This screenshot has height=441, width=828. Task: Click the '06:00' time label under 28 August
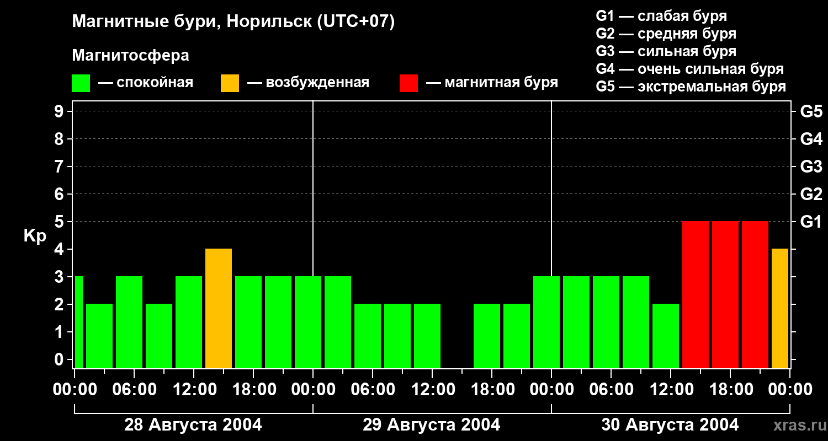click(136, 389)
